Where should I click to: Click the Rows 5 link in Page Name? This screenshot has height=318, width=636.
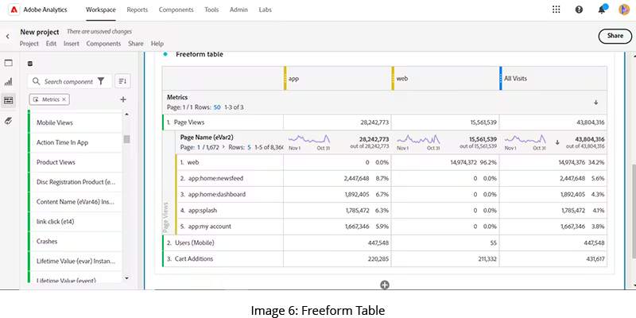(249, 148)
